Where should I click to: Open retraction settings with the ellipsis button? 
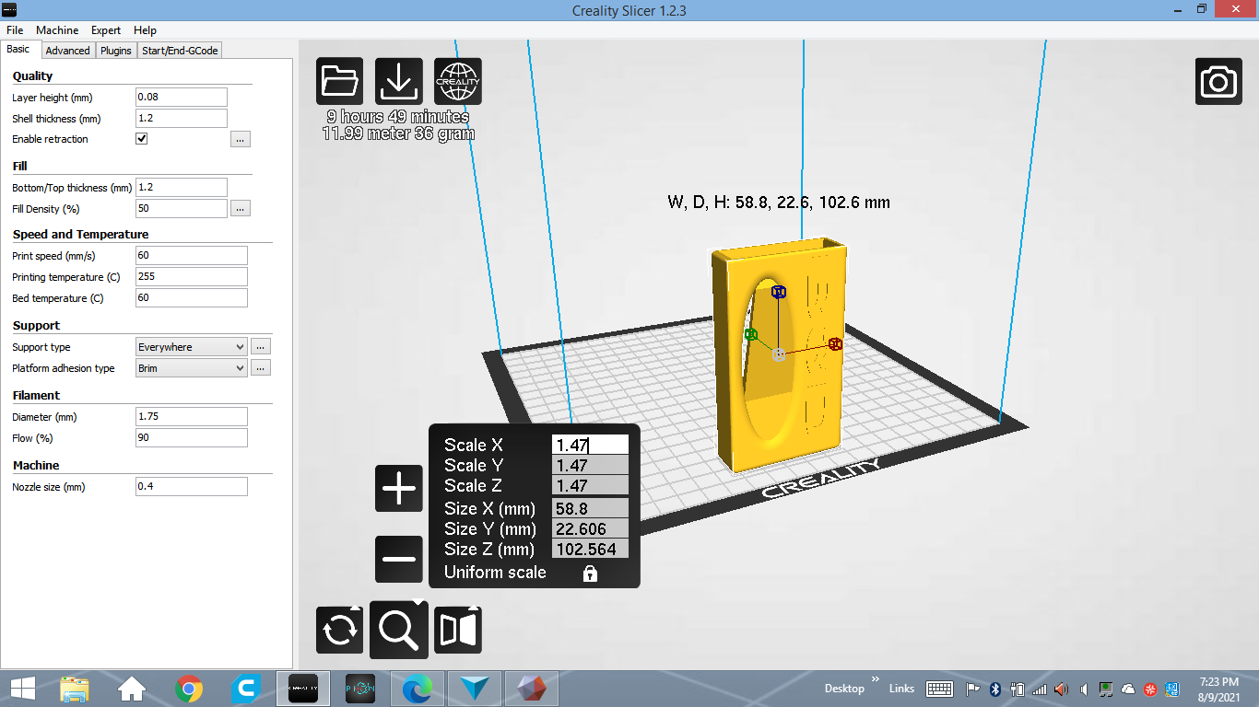241,139
